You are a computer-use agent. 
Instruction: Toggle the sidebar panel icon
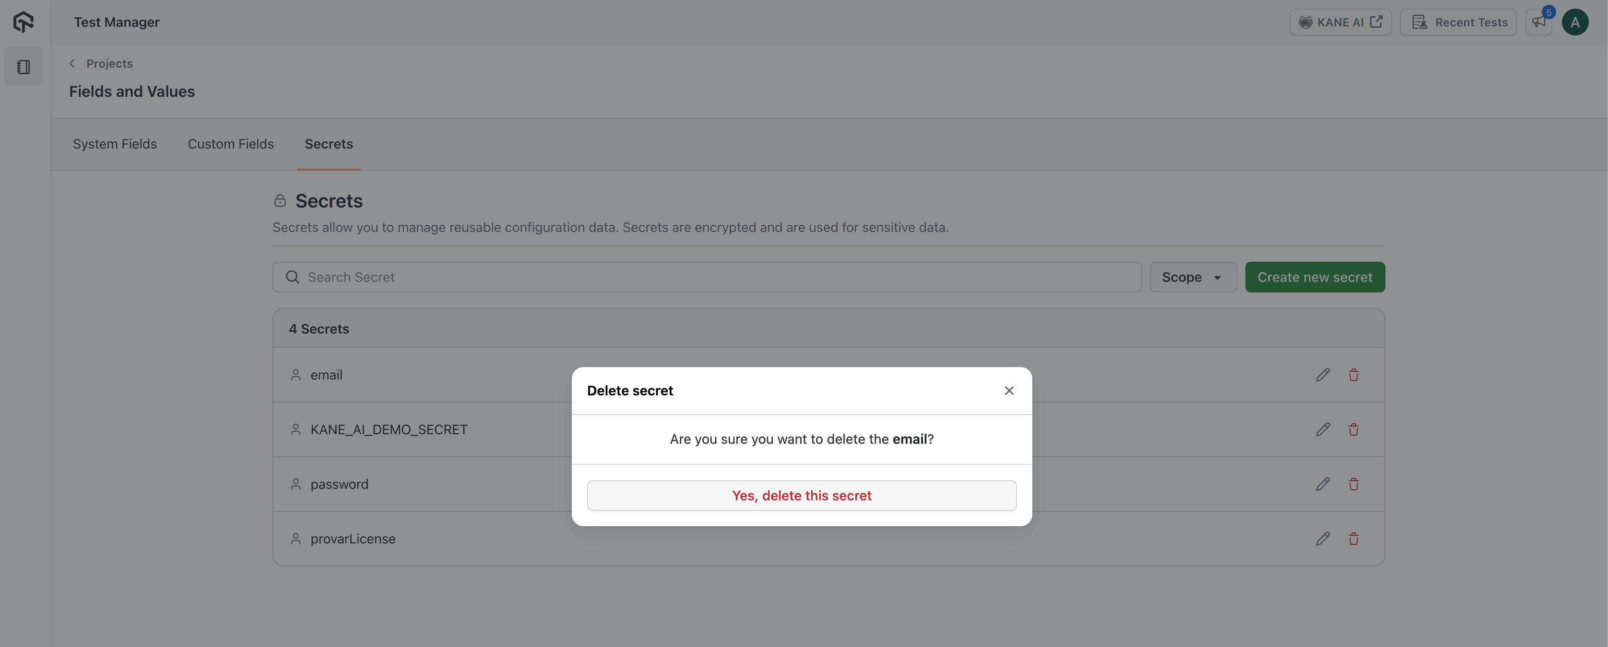click(x=23, y=67)
